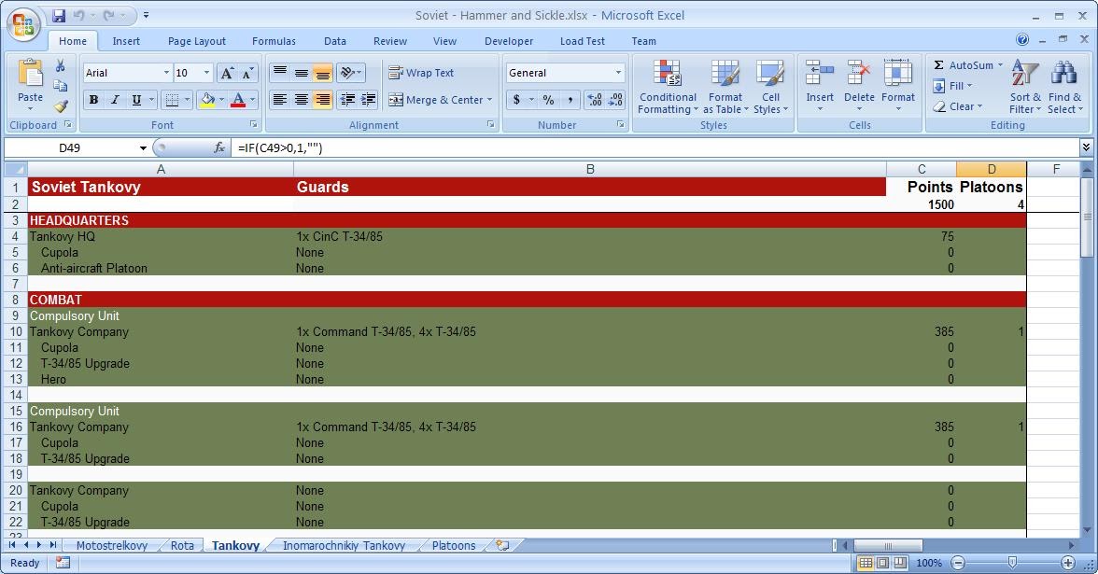This screenshot has height=574, width=1098.
Task: Toggle Align Text Left
Action: tap(279, 100)
